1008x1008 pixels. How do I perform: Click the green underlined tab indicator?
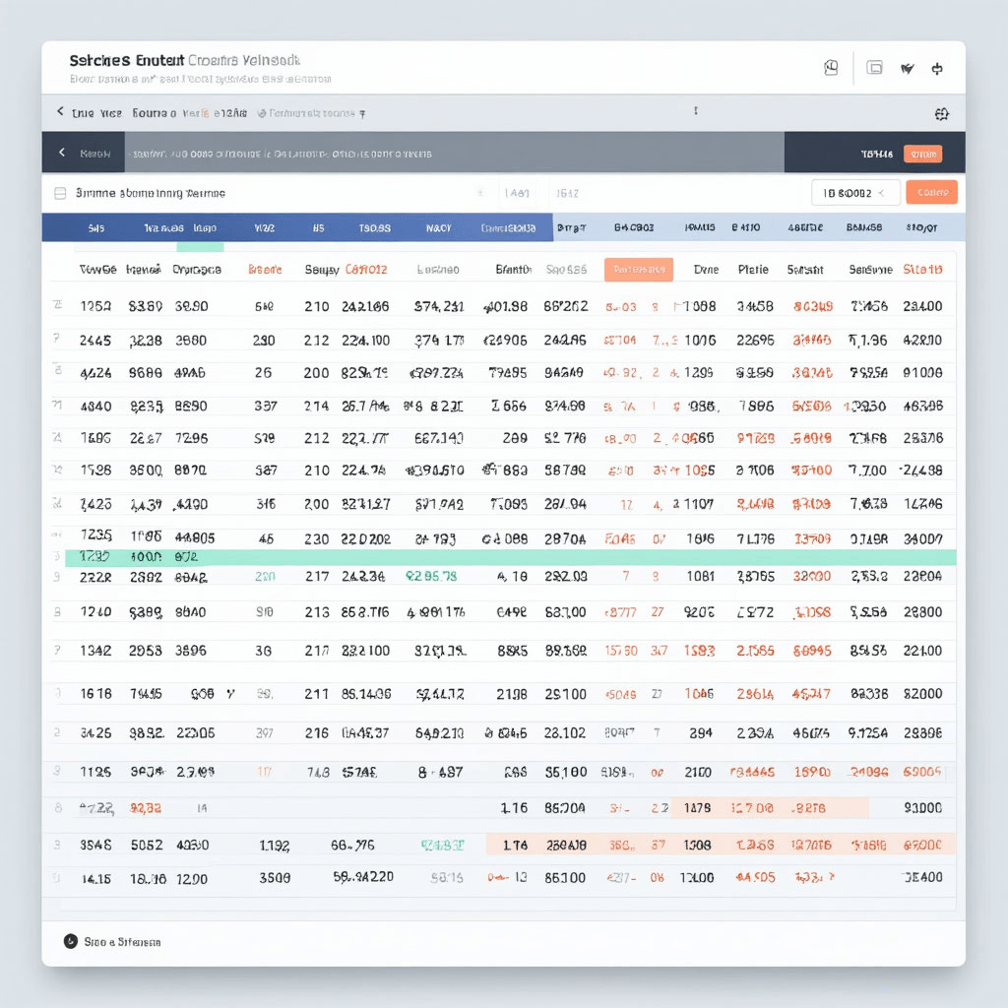pyautogui.click(x=200, y=247)
